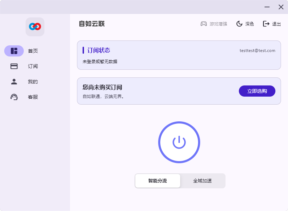Viewport: 288px width, 211px height.
Task: Open the 首页 home page icon
Action: 14,51
